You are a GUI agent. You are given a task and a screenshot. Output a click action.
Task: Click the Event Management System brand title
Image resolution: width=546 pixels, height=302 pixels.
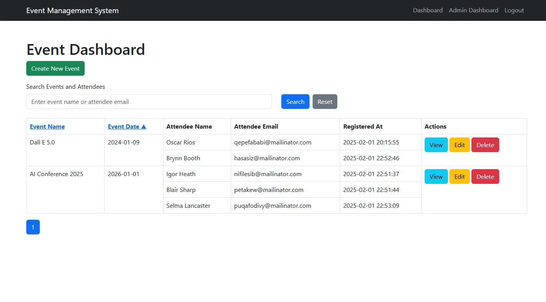click(x=72, y=10)
